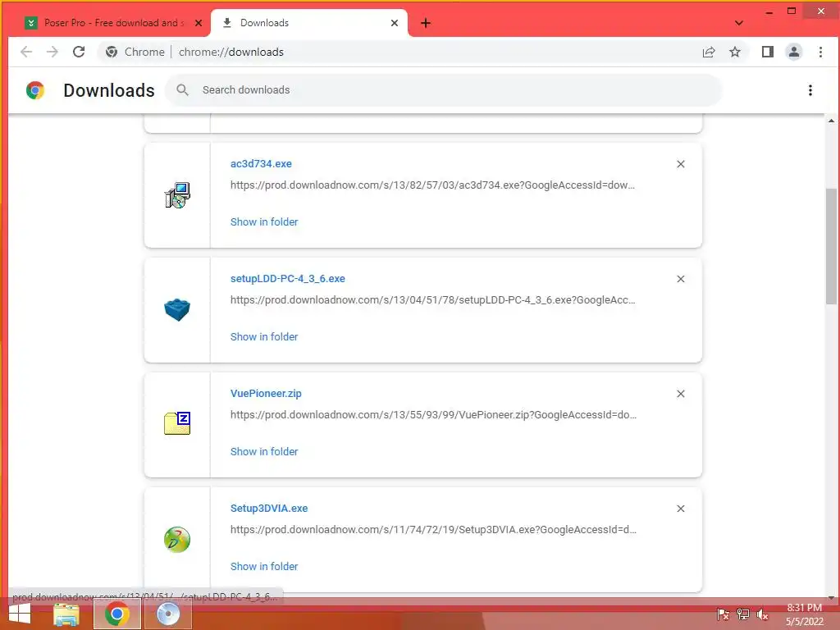Click the forward navigation arrow

point(52,52)
